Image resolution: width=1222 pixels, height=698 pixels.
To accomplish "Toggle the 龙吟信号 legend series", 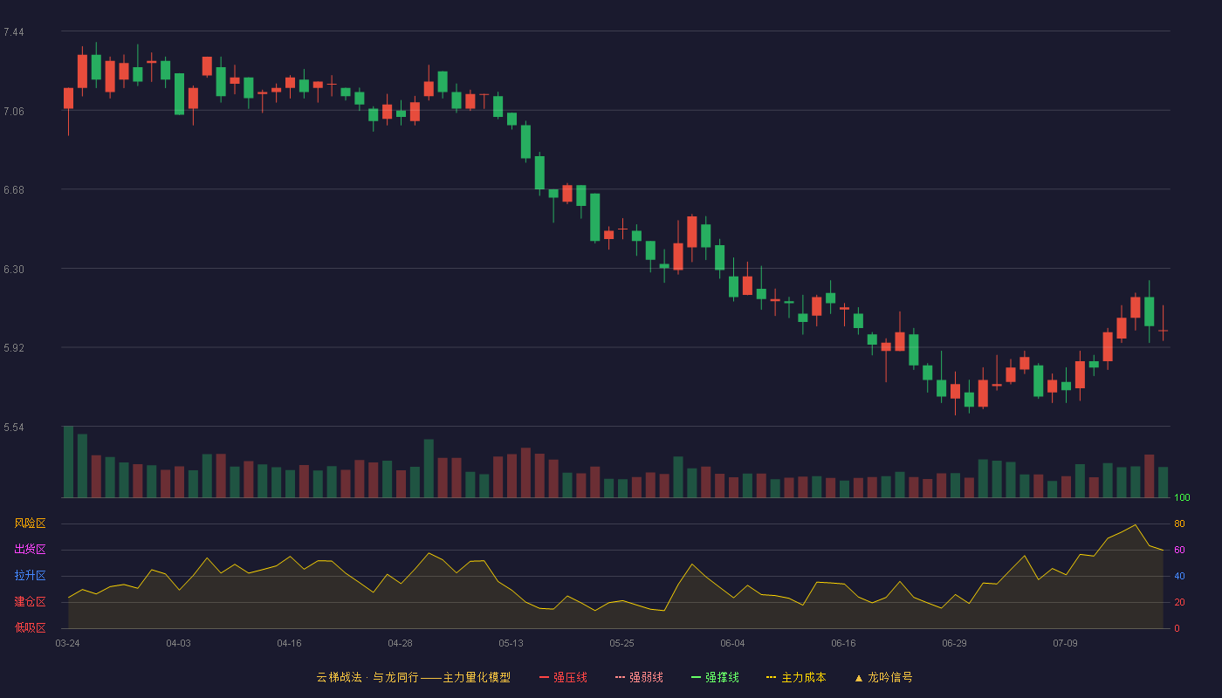I will (883, 677).
